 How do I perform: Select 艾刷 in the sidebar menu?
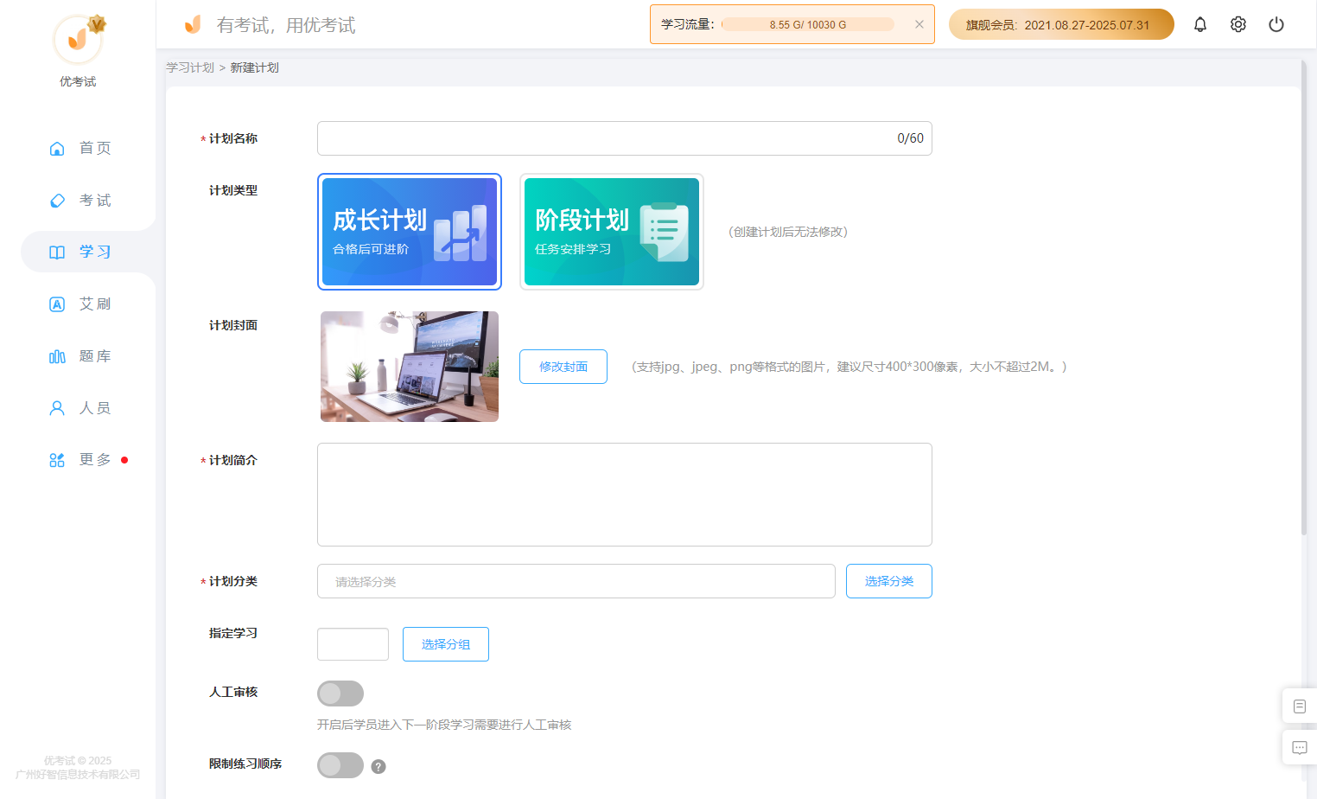[x=95, y=304]
